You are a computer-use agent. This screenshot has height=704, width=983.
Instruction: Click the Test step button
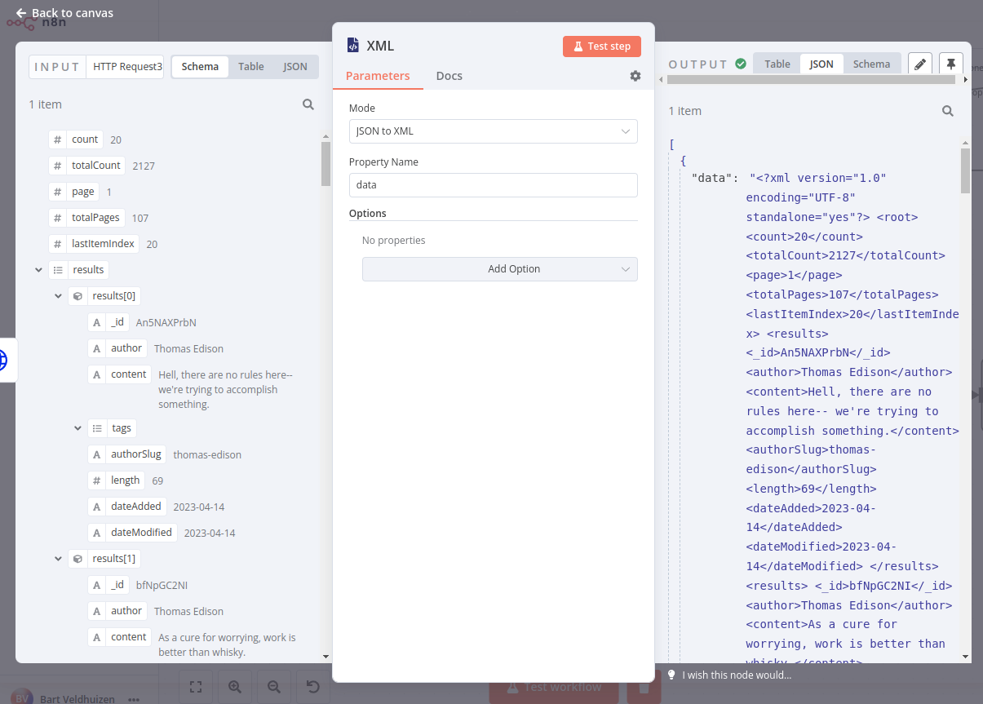tap(601, 46)
